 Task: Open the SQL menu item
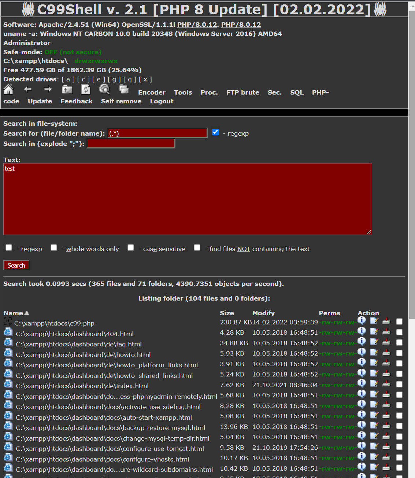(297, 92)
